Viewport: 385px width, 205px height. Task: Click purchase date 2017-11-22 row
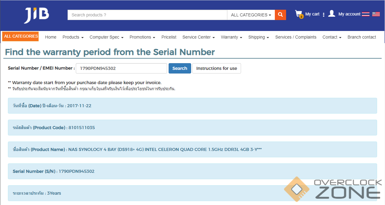[192, 106]
